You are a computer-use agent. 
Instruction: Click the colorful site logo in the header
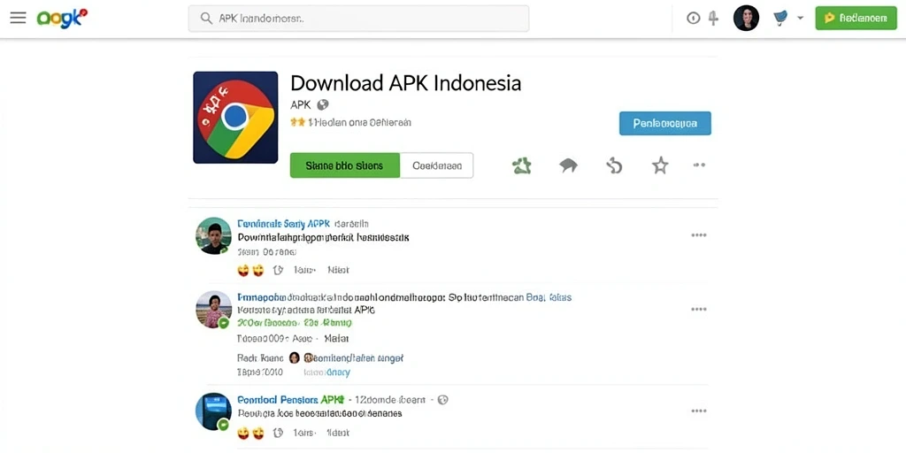point(62,19)
